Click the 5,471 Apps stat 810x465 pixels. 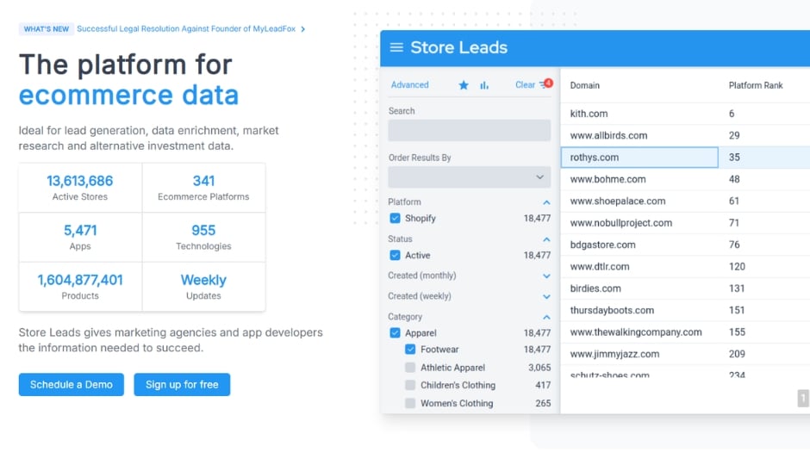[80, 238]
